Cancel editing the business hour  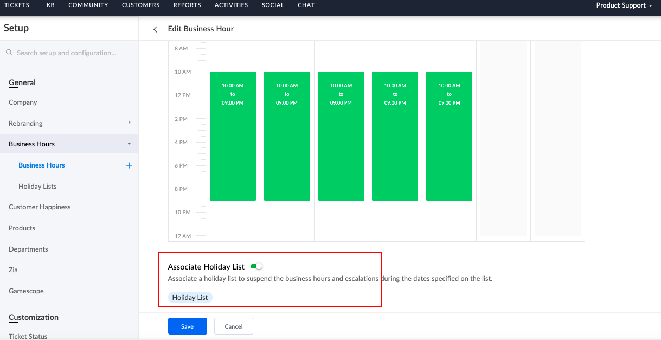[234, 326]
